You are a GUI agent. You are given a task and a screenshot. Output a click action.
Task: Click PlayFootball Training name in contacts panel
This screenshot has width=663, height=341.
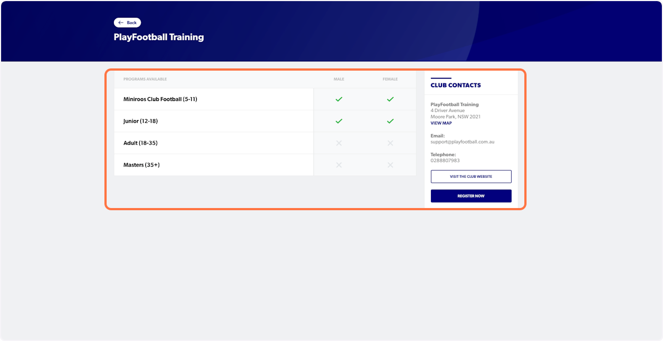pos(455,104)
